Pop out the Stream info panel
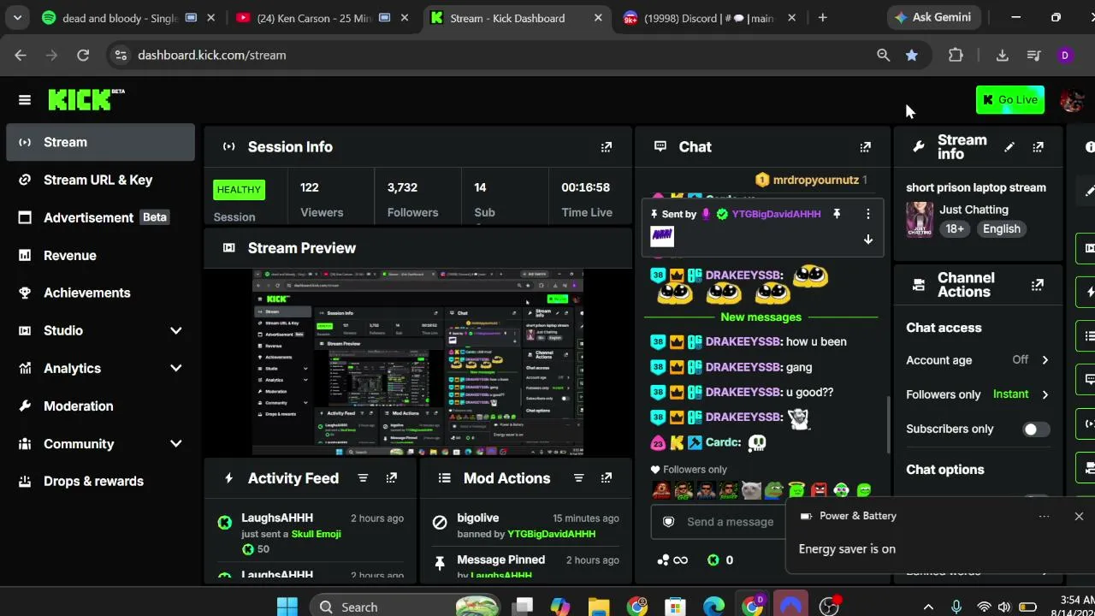 [x=1038, y=147]
